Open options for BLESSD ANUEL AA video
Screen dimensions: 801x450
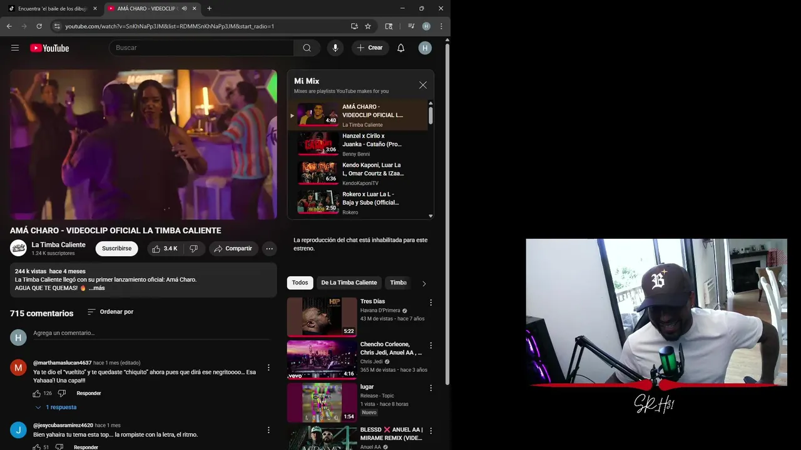[431, 431]
